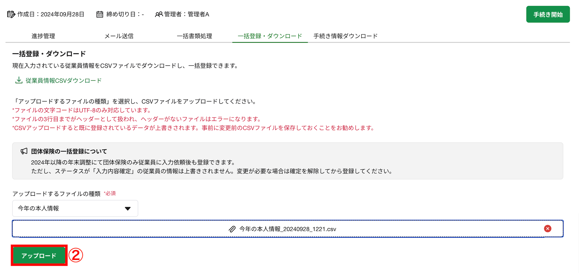Click the 団体保険の一括登録について heading
Screen dimensions: 579x273
(69, 151)
